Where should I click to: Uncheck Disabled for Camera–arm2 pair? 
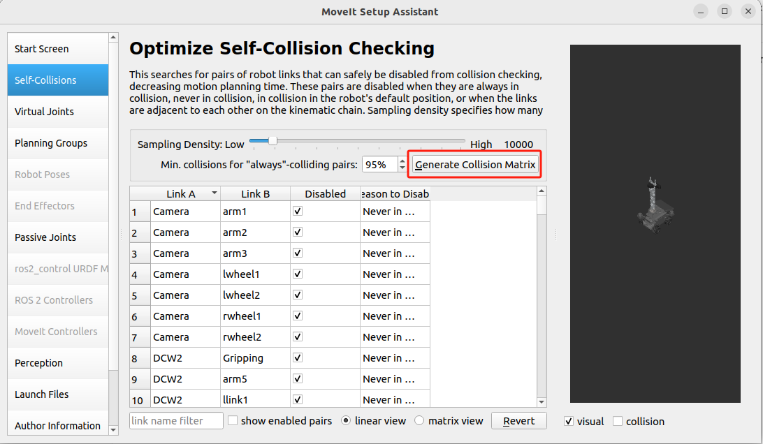[298, 232]
